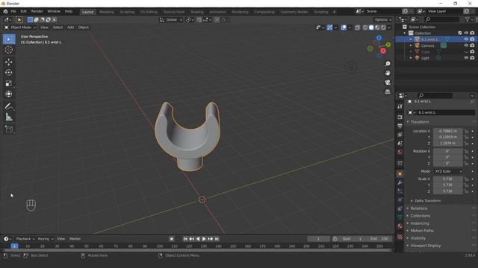Switch perspective/orthographic grid icon
The height and width of the screenshot is (268, 478).
[388, 92]
